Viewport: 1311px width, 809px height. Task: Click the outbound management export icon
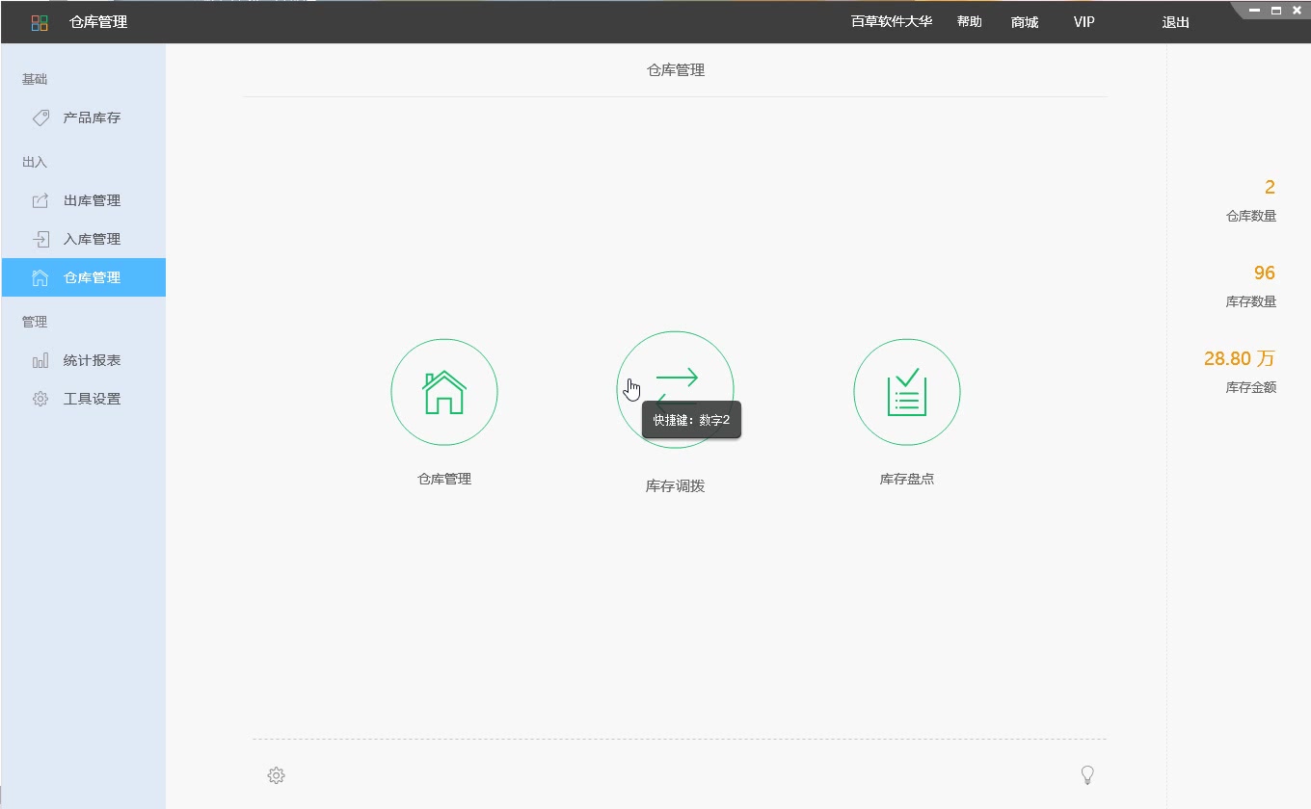[x=40, y=200]
